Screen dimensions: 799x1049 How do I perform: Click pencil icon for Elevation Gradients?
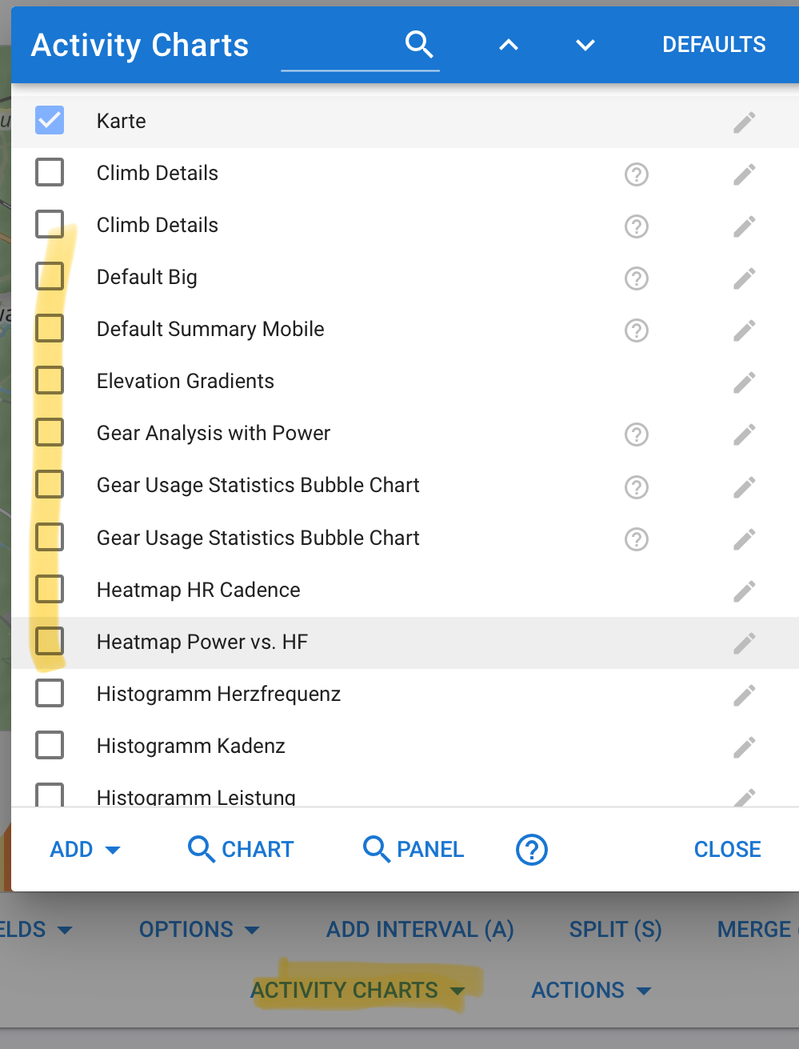click(745, 382)
